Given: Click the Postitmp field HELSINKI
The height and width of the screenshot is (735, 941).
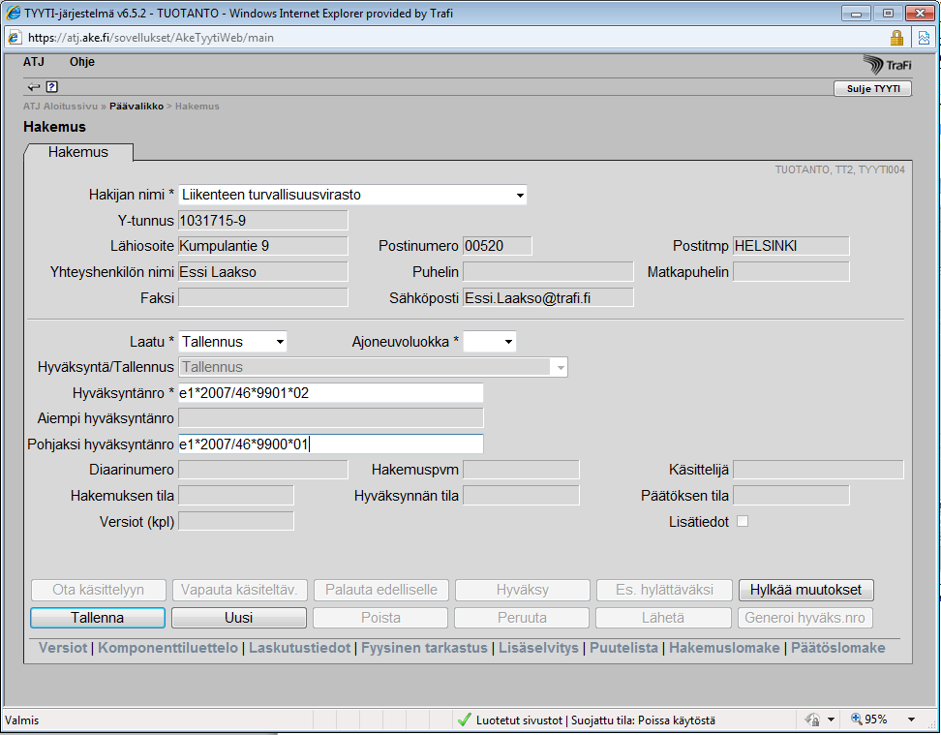Looking at the screenshot, I should pyautogui.click(x=791, y=246).
